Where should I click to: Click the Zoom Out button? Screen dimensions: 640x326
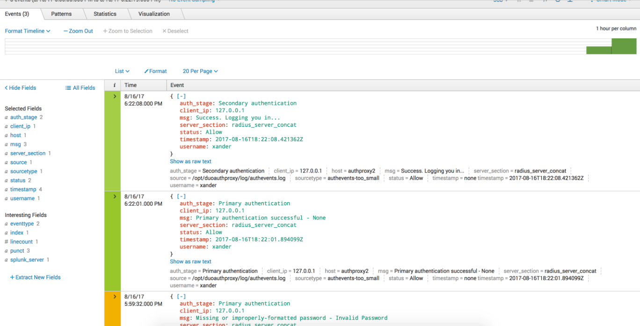(x=78, y=30)
